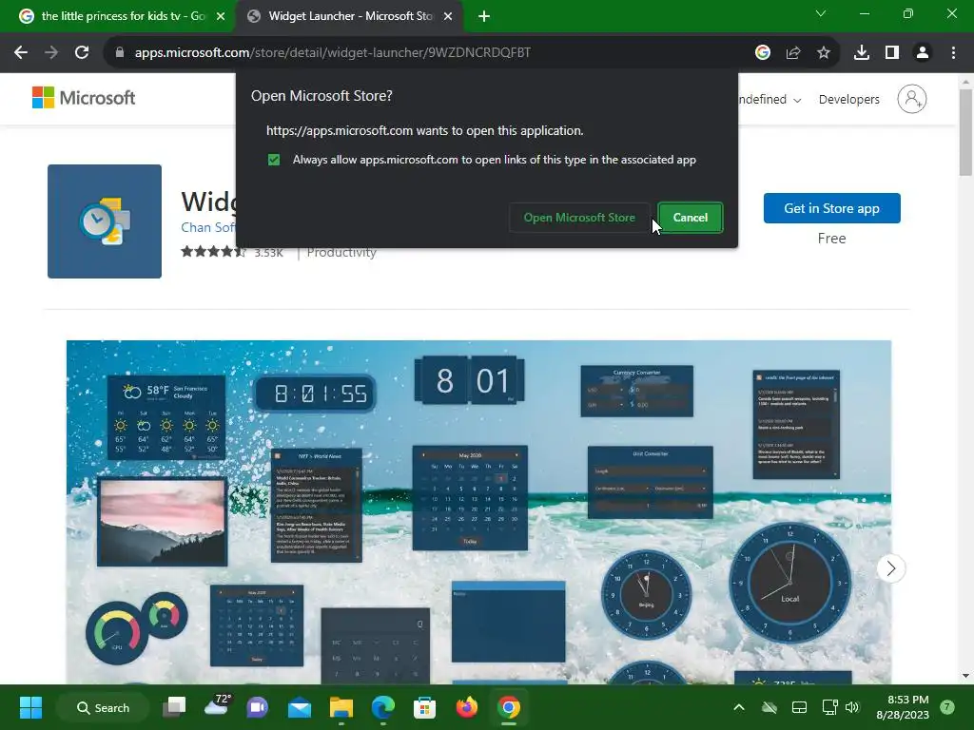Open Chrome profile avatar menu

[x=923, y=53]
